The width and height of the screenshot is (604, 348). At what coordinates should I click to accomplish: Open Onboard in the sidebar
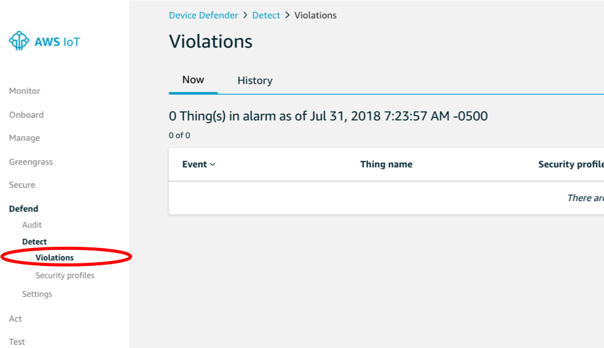tap(26, 115)
